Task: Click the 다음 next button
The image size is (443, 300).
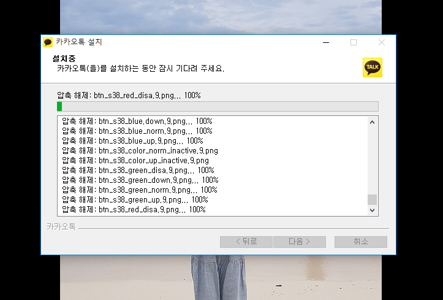Action: [x=300, y=242]
